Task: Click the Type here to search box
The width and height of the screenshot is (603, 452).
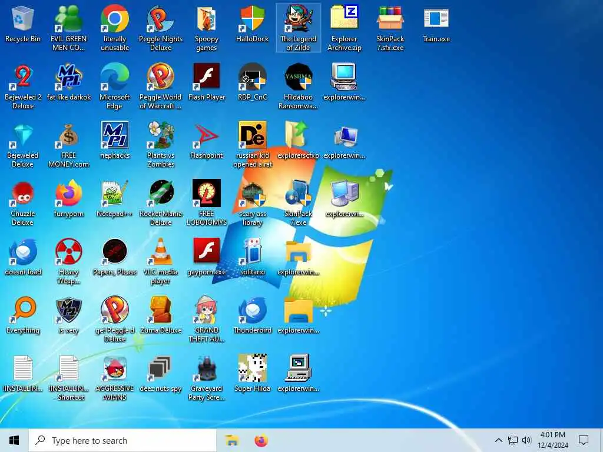Action: point(122,440)
